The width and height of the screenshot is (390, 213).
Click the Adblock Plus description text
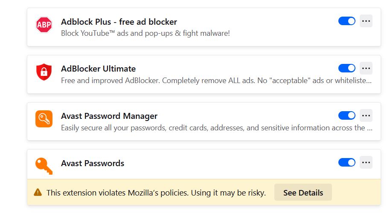(x=146, y=33)
